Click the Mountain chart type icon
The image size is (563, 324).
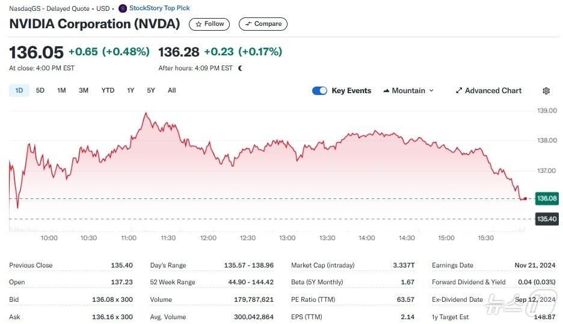[386, 91]
